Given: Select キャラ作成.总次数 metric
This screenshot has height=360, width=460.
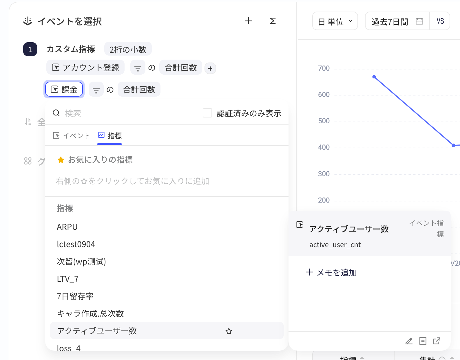Looking at the screenshot, I should tap(167, 314).
